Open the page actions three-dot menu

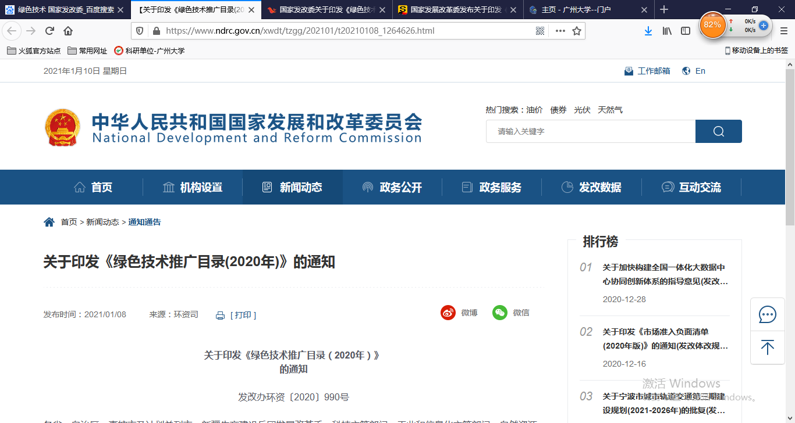560,31
